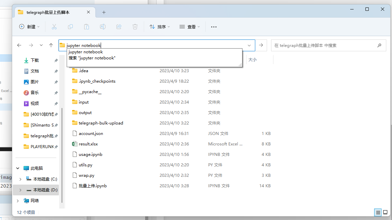Click the Cut (scissors) toolbar icon
The height and width of the screenshot is (220, 392).
tap(54, 27)
